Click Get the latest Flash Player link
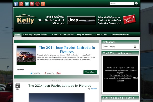Image resolution: width=153 pixels, height=102 pixels. [121, 75]
